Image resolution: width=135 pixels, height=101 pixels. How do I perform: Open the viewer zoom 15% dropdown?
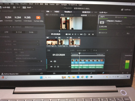(49, 11)
